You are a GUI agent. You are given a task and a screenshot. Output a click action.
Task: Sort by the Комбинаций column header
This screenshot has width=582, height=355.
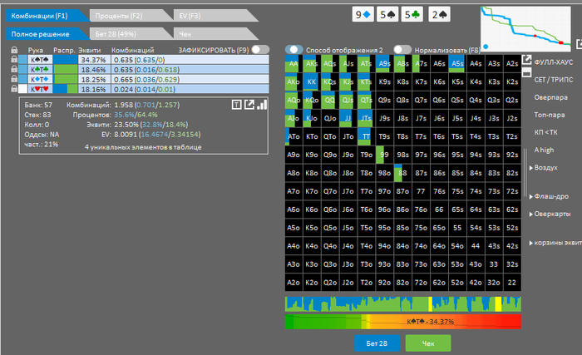click(132, 50)
